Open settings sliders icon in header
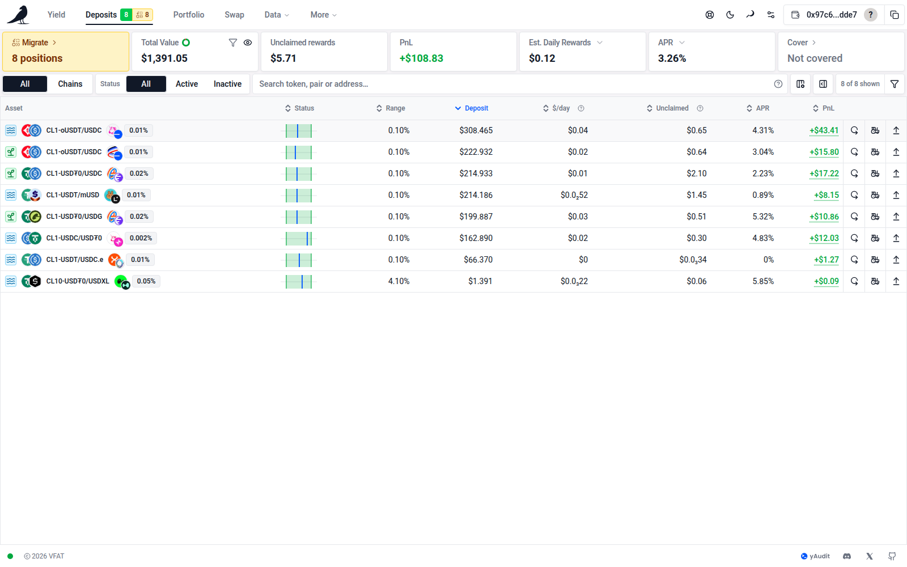The height and width of the screenshot is (567, 907). point(771,15)
